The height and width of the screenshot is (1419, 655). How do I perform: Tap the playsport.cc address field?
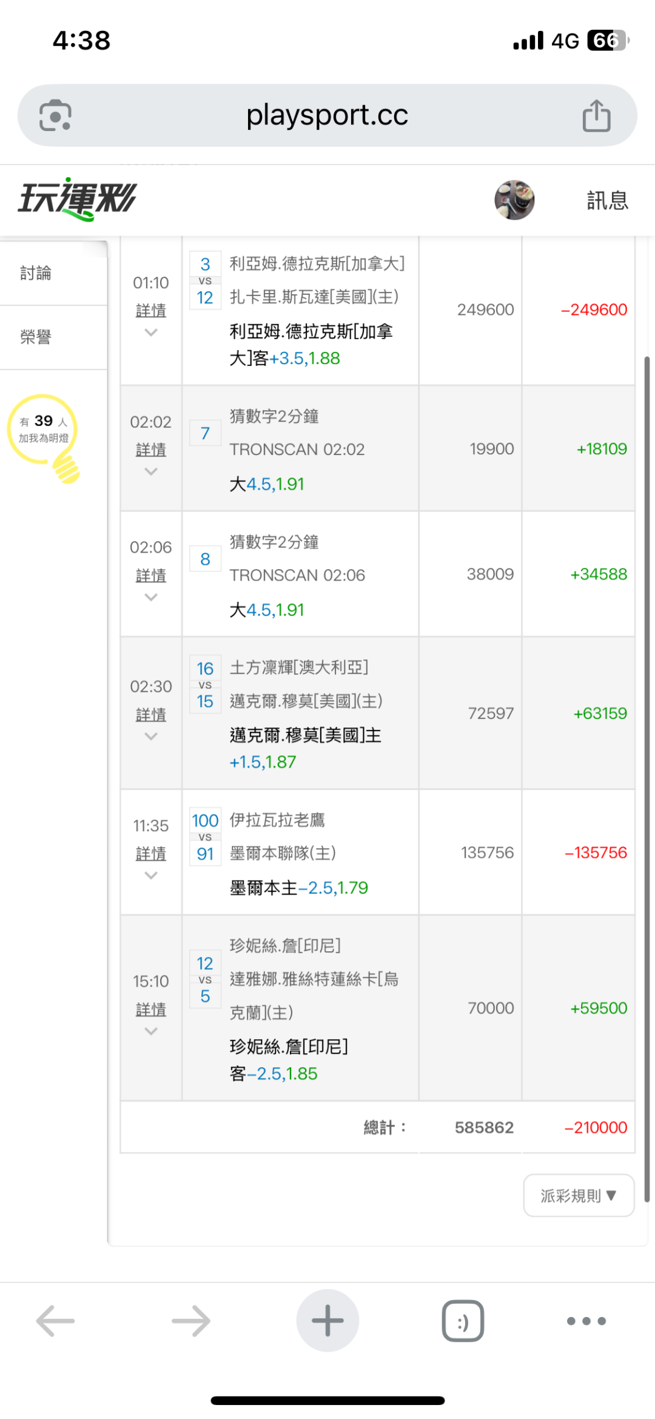point(327,115)
